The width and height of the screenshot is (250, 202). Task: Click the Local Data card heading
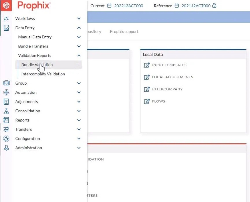pos(153,55)
